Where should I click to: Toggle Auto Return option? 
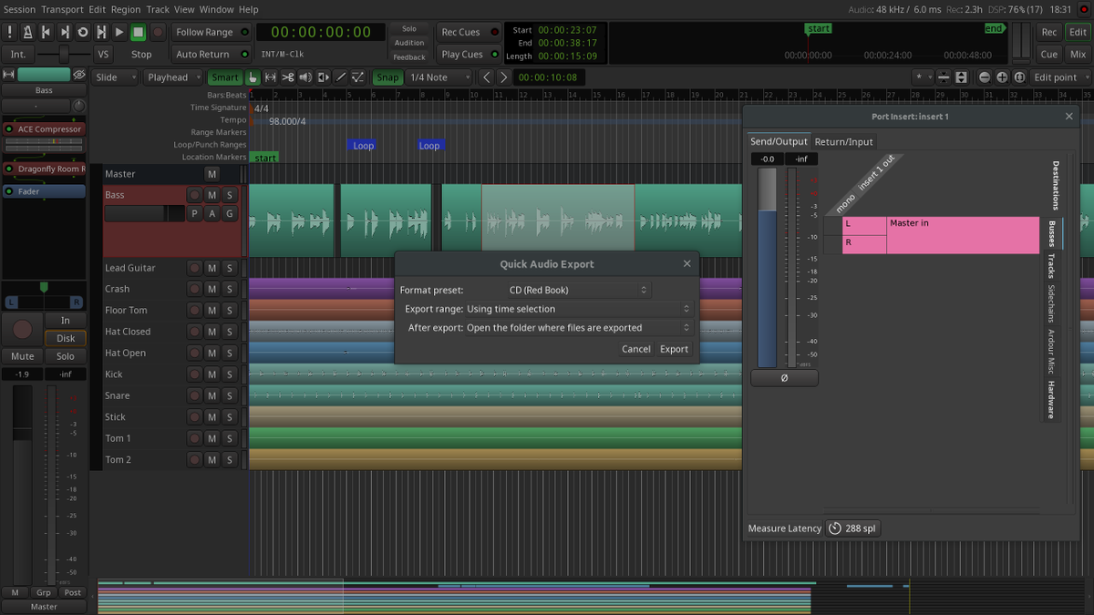[x=211, y=55]
